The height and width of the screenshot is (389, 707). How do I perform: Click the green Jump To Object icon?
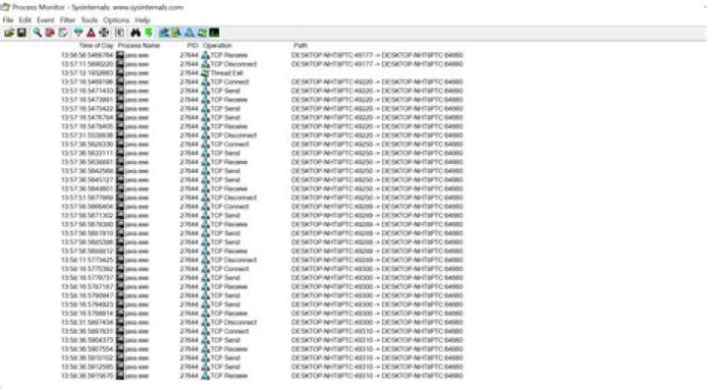click(148, 33)
